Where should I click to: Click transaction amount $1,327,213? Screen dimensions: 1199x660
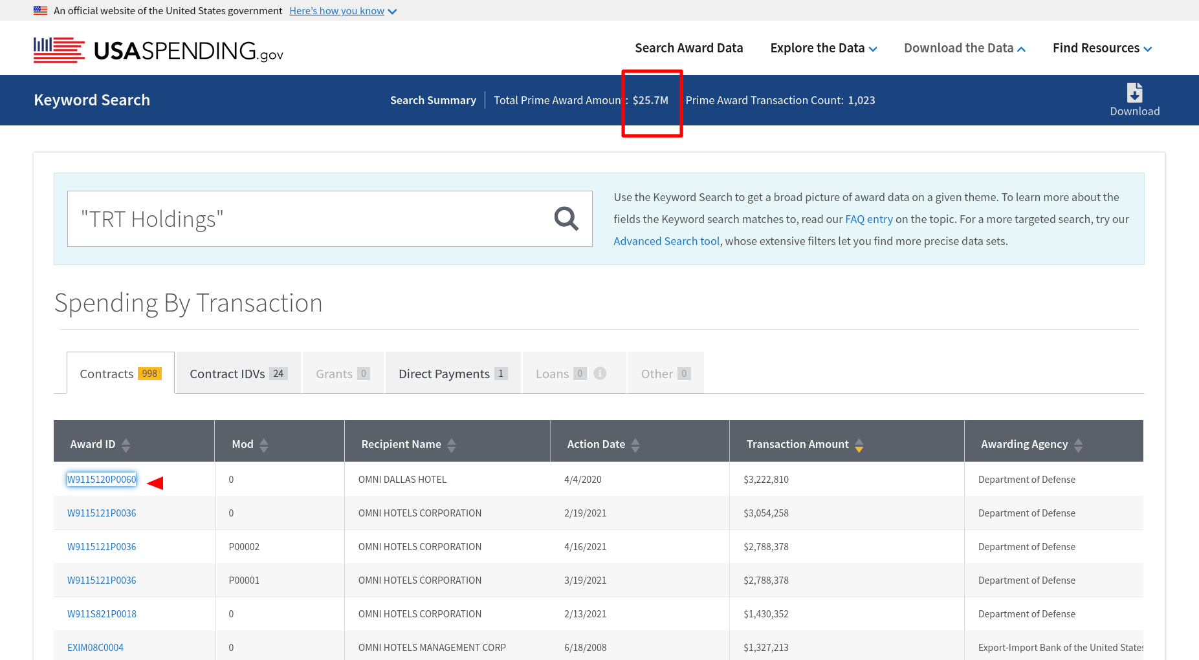tap(766, 647)
